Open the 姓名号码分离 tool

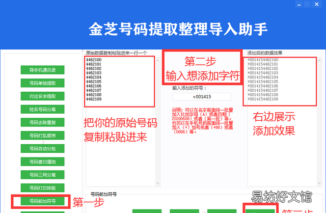42,110
